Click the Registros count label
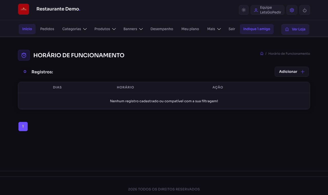The image size is (328, 195). pos(42,72)
